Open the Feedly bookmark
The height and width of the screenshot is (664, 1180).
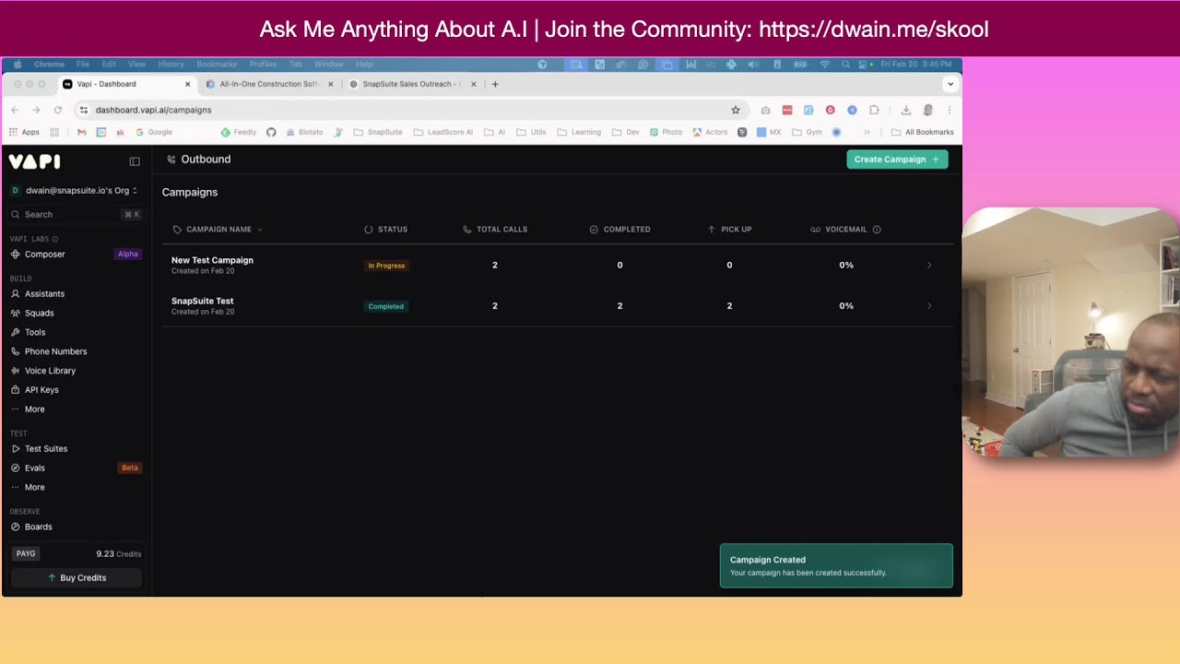tap(238, 132)
